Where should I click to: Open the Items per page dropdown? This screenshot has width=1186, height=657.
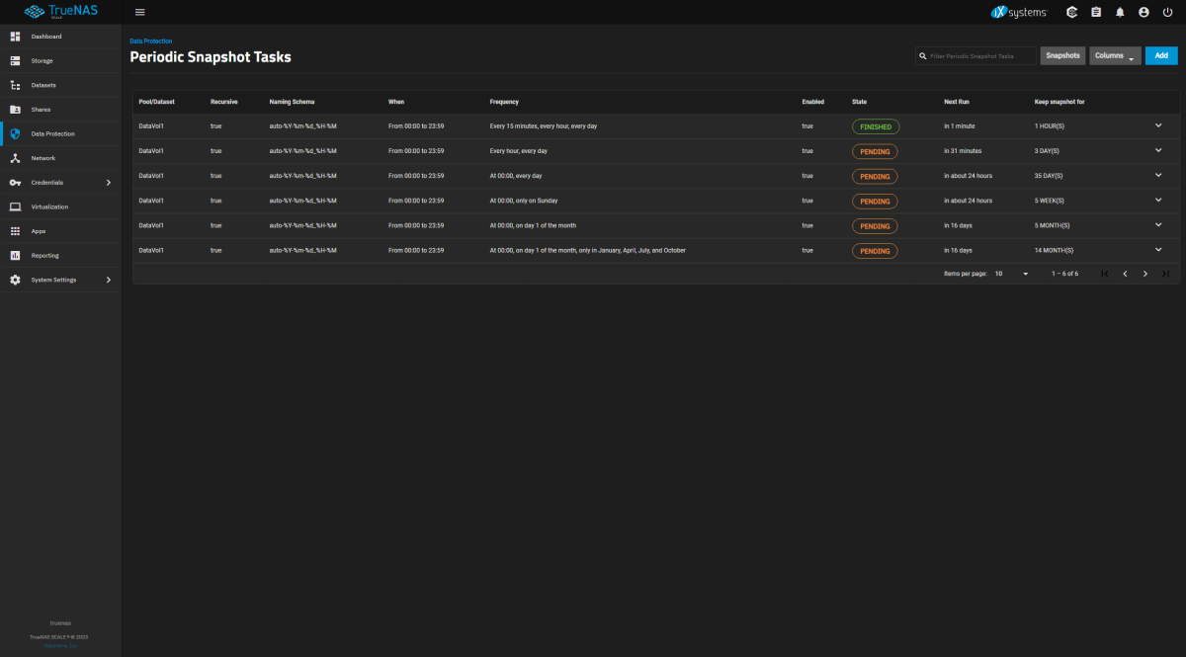tap(1012, 274)
